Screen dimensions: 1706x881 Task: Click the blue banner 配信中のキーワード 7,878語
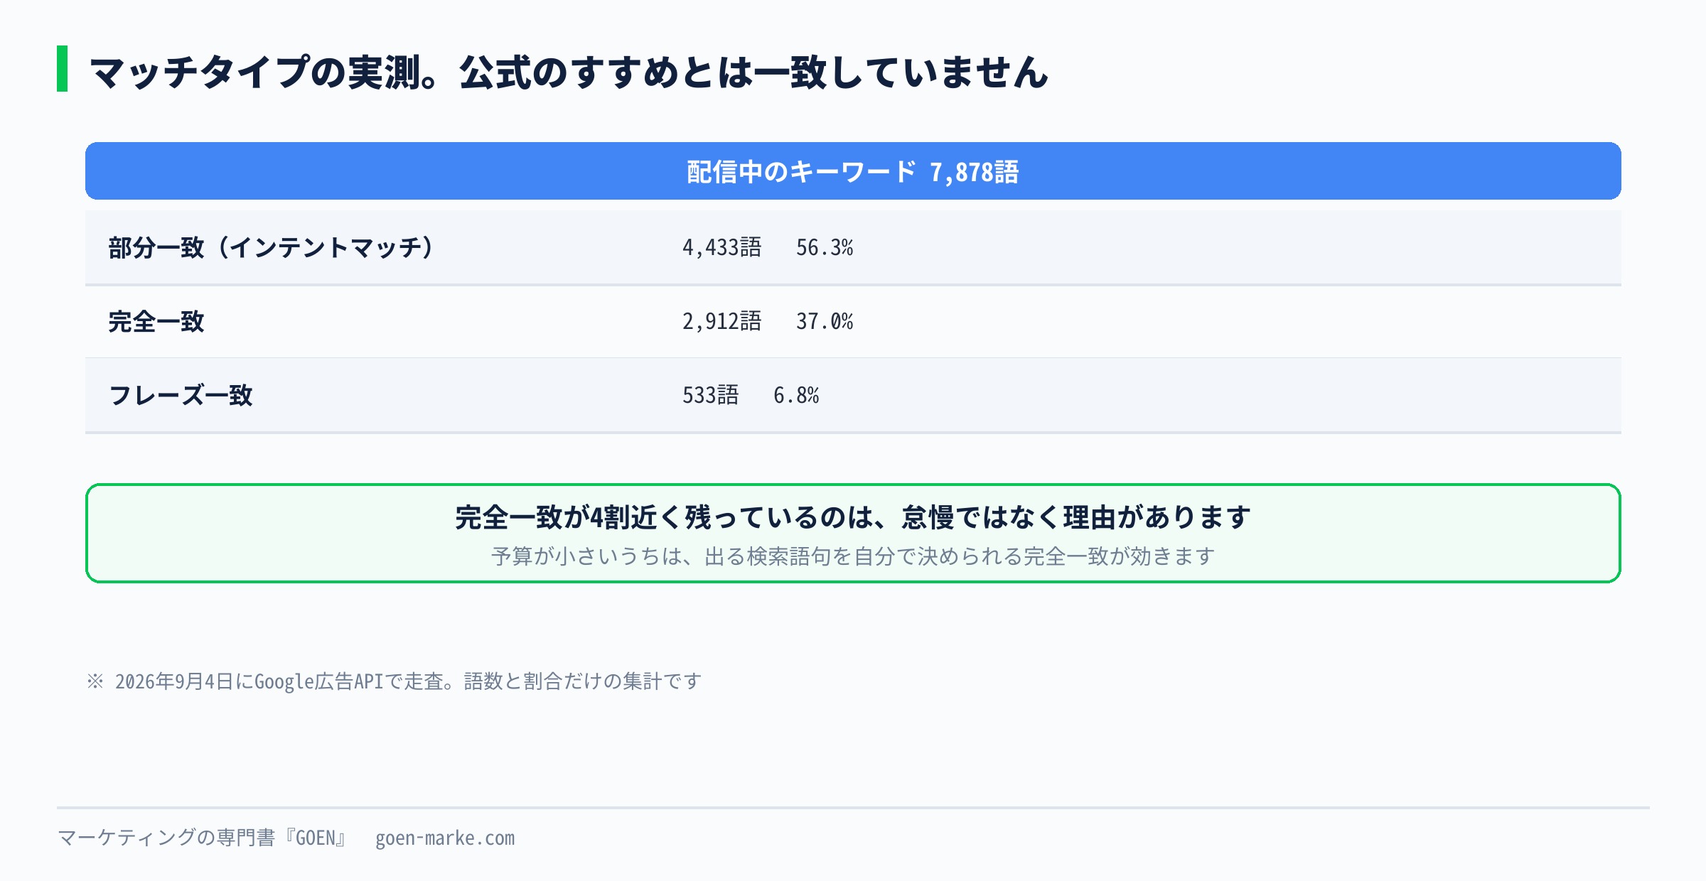coord(853,171)
